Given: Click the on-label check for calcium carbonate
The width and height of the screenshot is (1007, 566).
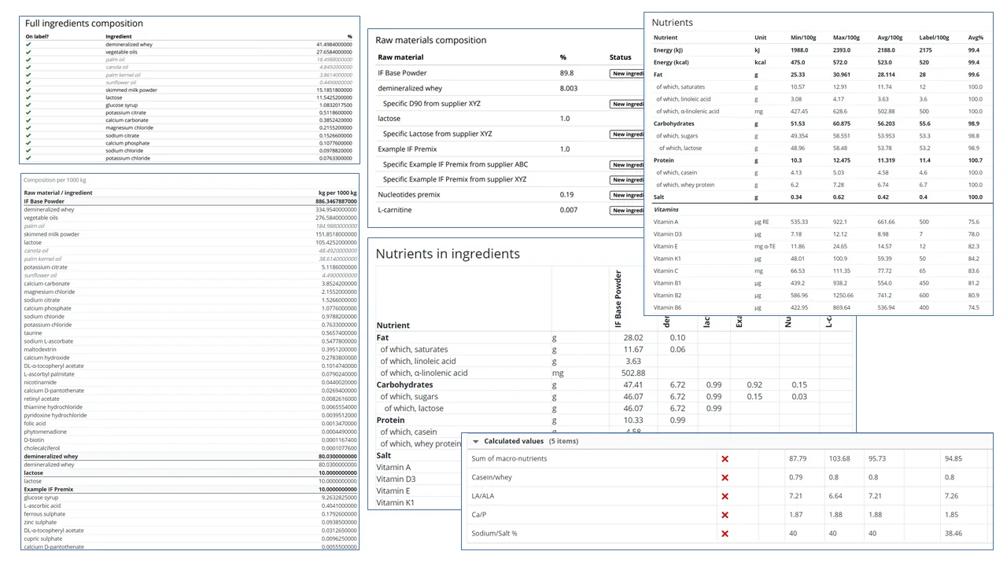Looking at the screenshot, I should 28,120.
